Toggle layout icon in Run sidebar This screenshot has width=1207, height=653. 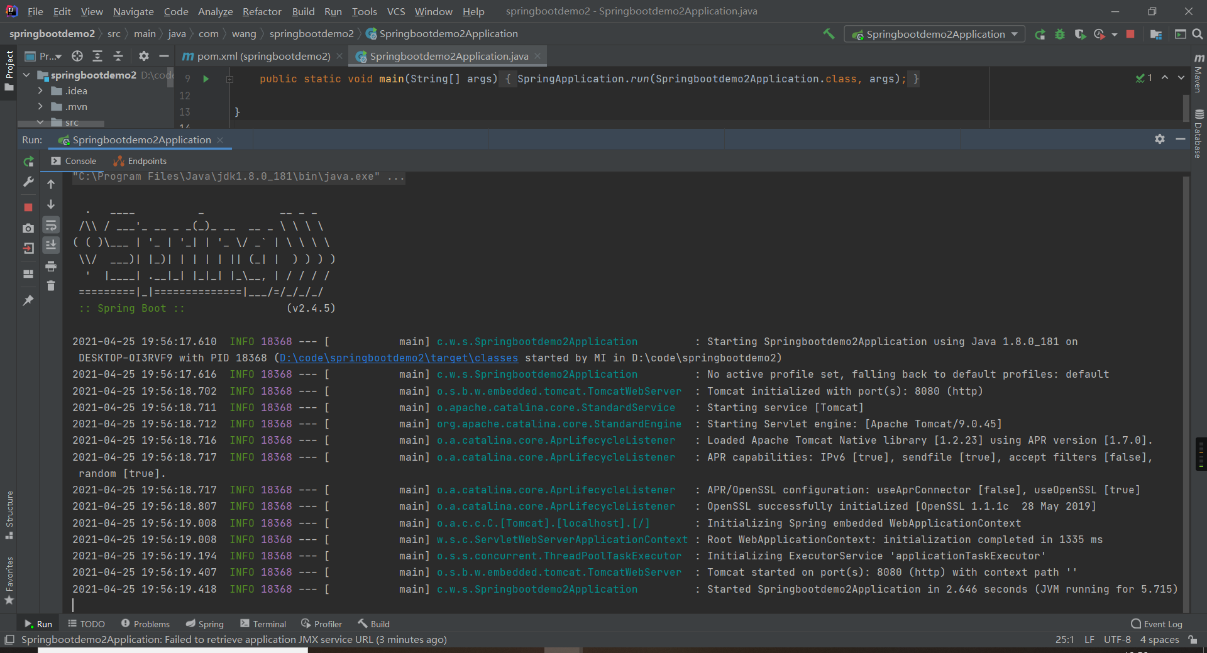pyautogui.click(x=28, y=274)
